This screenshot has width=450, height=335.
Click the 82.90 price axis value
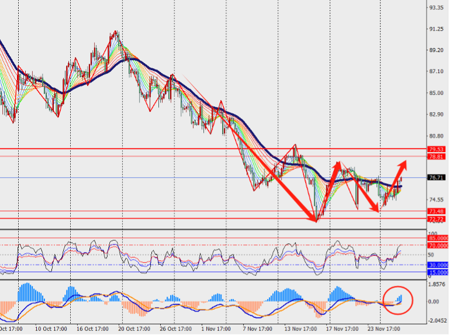click(436, 115)
